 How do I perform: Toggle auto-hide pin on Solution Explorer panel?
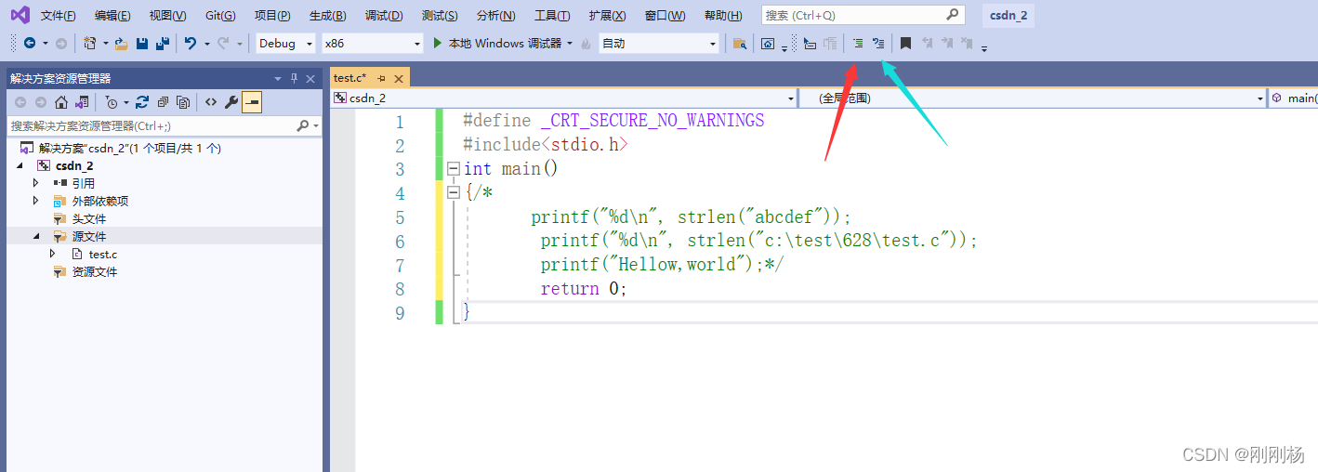click(x=294, y=78)
